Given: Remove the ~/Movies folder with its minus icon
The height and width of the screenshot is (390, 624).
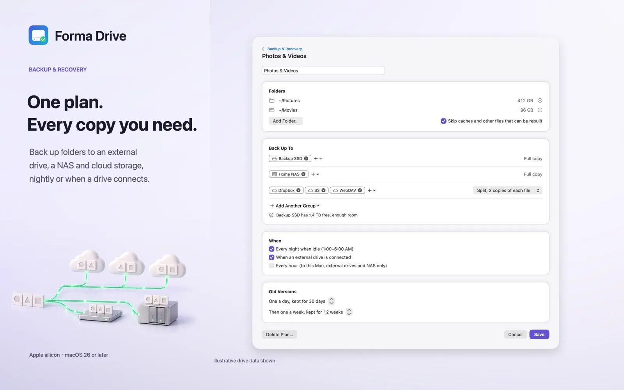Looking at the screenshot, I should [x=540, y=110].
